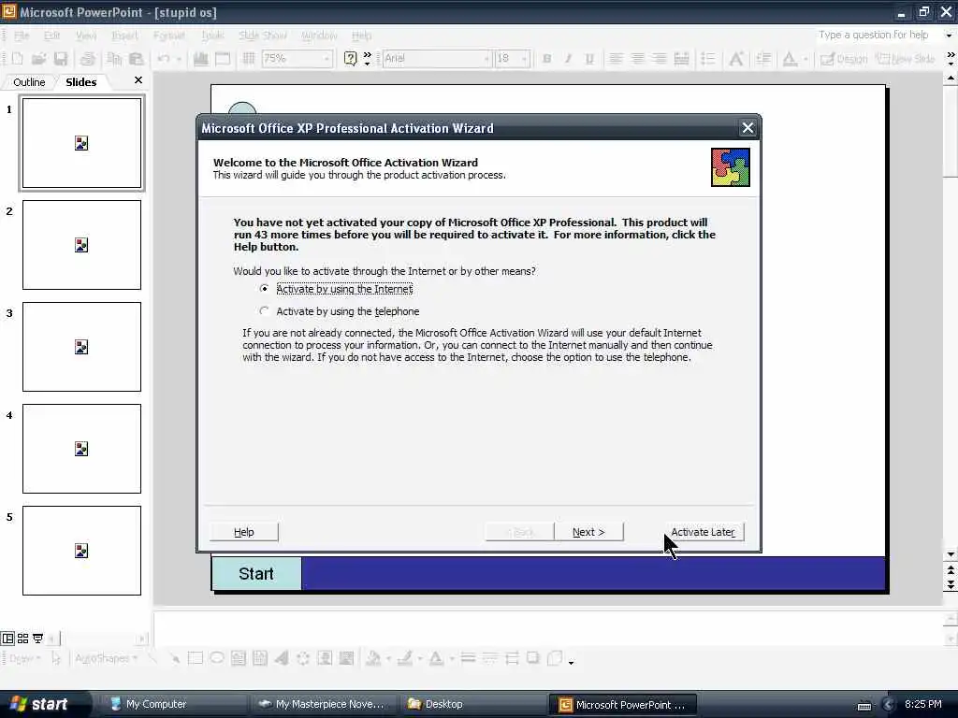Open the AutoShapes dropdown
Image resolution: width=958 pixels, height=718 pixels.
coord(106,658)
